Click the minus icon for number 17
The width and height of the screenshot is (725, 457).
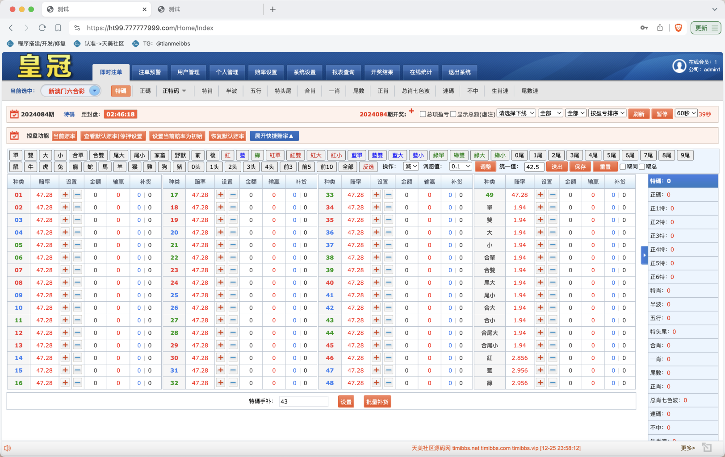point(233,195)
